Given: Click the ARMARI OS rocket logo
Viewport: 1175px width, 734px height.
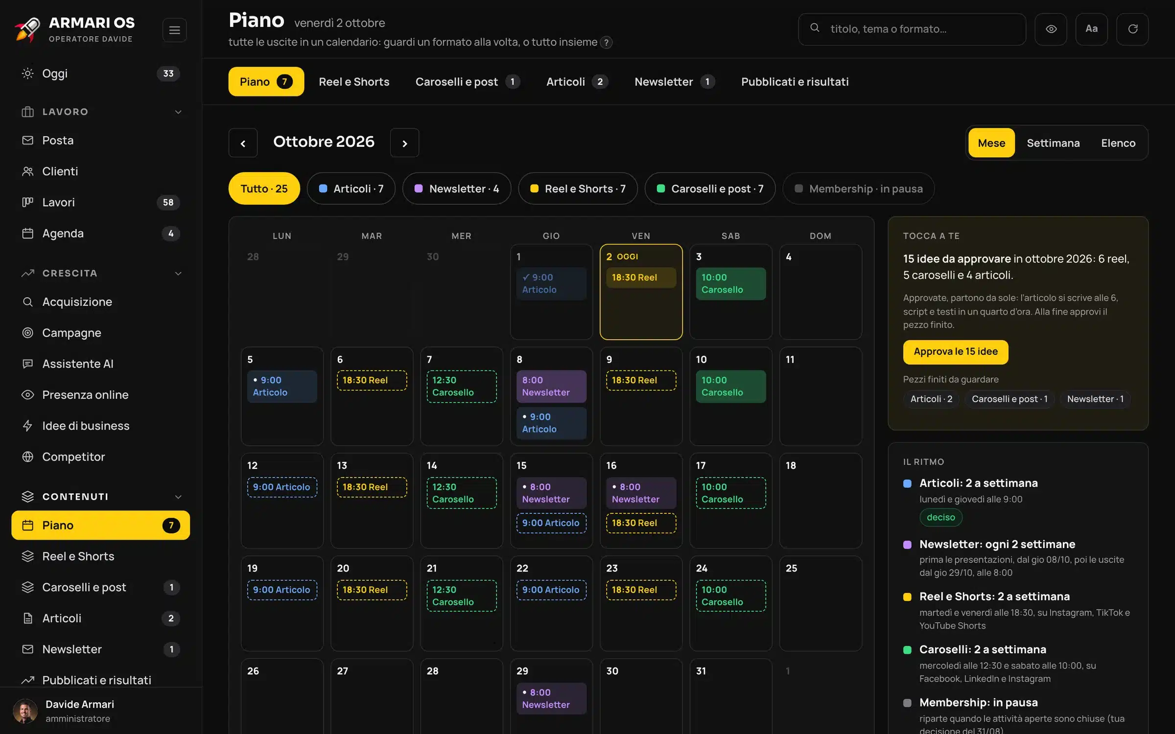Looking at the screenshot, I should 27,30.
